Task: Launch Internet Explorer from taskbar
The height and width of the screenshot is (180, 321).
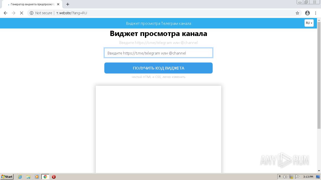Action: (x=20, y=177)
